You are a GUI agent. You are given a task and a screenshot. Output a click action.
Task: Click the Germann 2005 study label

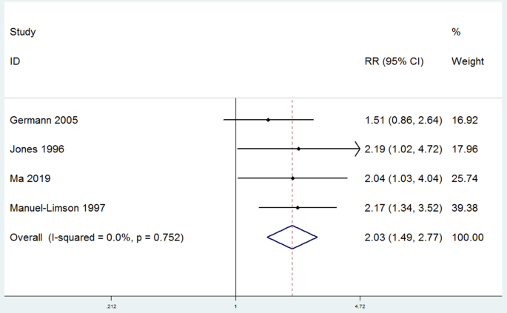44,121
